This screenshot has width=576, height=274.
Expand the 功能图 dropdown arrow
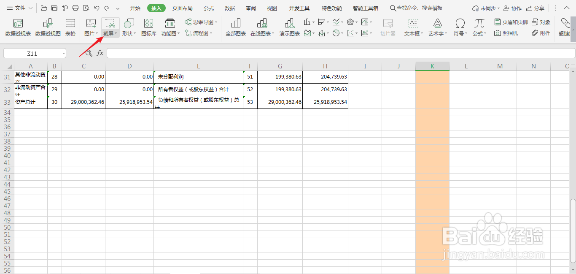[178, 34]
